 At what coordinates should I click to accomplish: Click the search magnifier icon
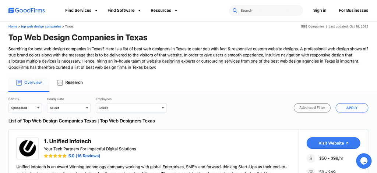click(x=235, y=11)
